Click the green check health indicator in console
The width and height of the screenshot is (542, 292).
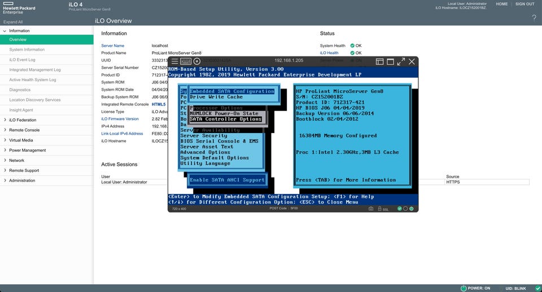point(400,209)
